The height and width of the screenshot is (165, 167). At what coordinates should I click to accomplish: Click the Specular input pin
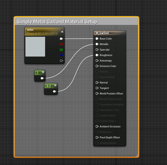point(97,50)
